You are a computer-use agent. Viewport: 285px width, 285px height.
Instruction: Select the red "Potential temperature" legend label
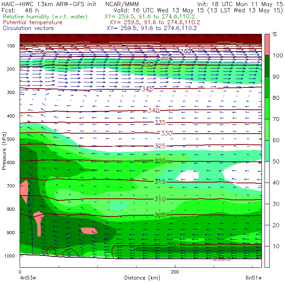[x=32, y=22]
